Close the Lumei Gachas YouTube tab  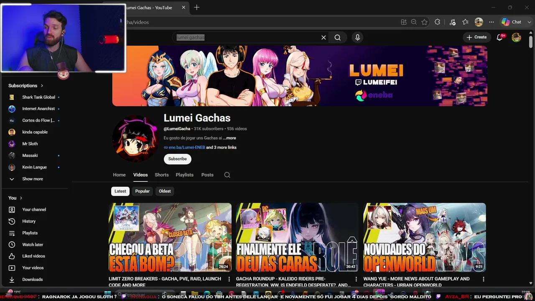(x=183, y=8)
